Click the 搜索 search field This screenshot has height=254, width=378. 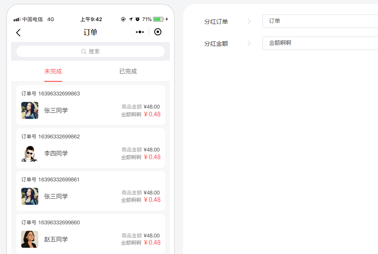[x=90, y=52]
